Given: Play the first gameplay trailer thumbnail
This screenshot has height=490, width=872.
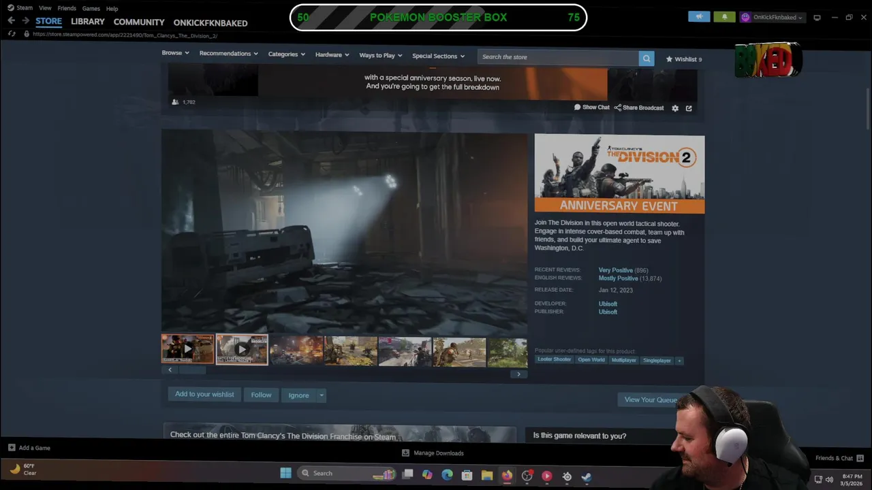Looking at the screenshot, I should (187, 349).
